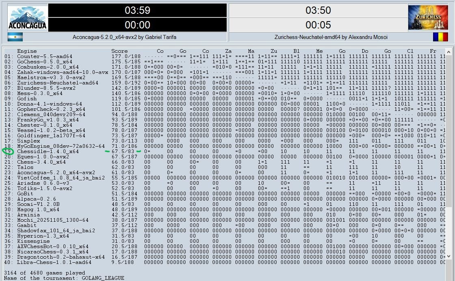Select the 00:00 move timer
This screenshot has width=455, height=281.
click(x=137, y=25)
